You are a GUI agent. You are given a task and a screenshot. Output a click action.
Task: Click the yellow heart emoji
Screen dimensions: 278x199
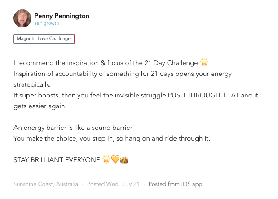[115, 159]
